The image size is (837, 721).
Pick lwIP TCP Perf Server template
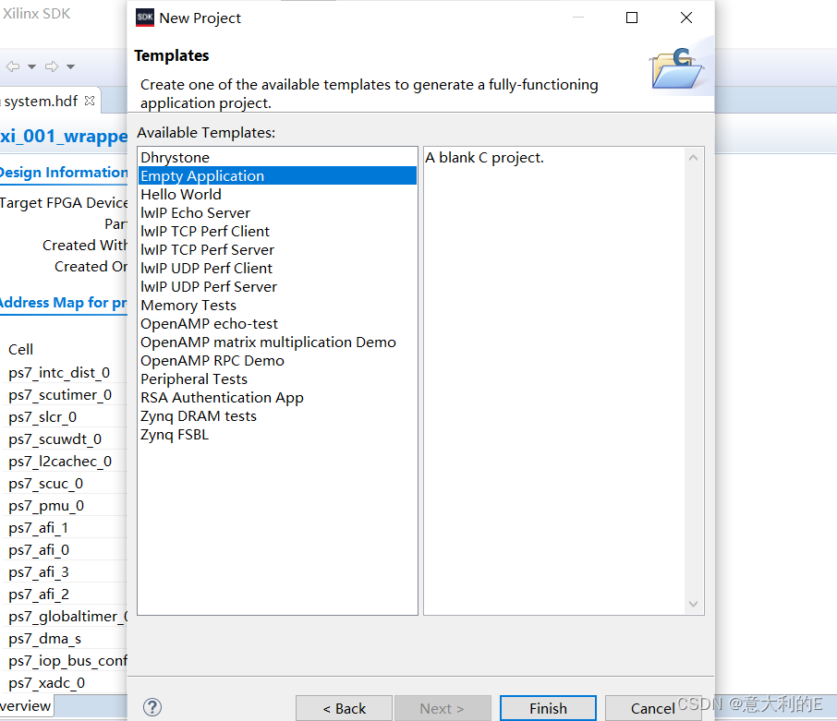[277, 249]
